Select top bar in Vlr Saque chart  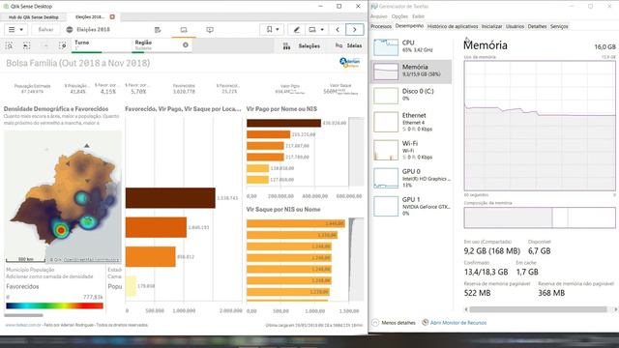[x=296, y=223]
